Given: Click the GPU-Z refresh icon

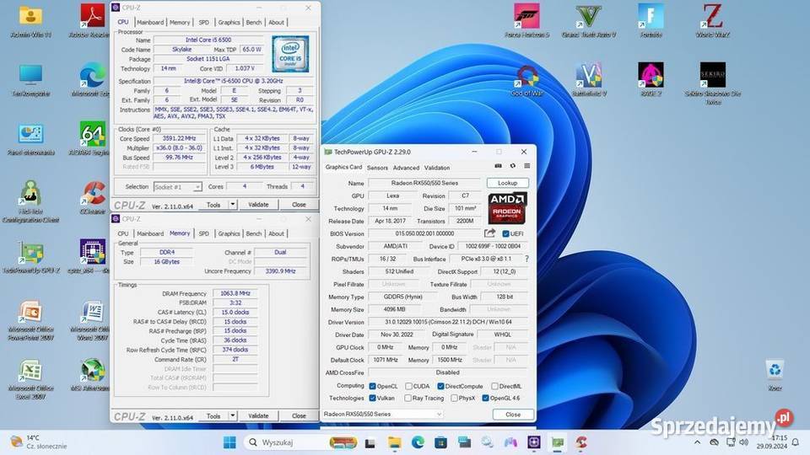Looking at the screenshot, I should 512,166.
